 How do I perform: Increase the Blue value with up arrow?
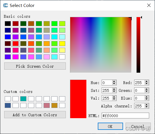click(146, 97)
